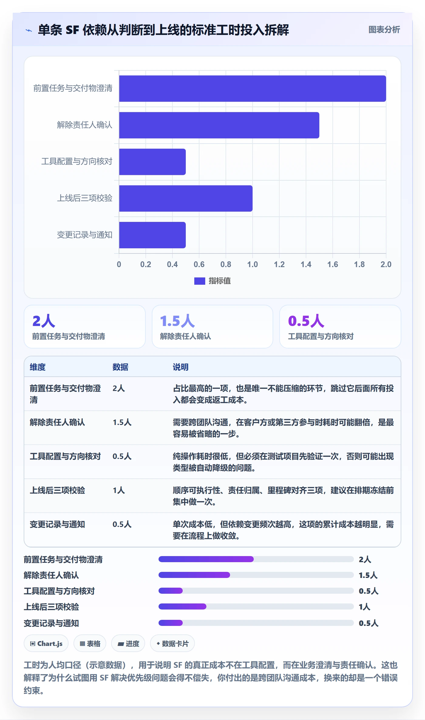Click the 指标值 legend text
Screen dimensions: 425x720
[219, 281]
